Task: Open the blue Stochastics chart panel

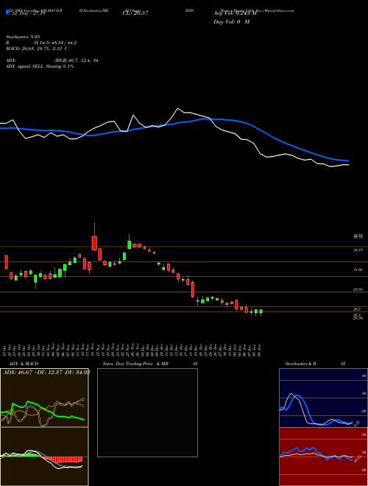Action: (x=323, y=398)
